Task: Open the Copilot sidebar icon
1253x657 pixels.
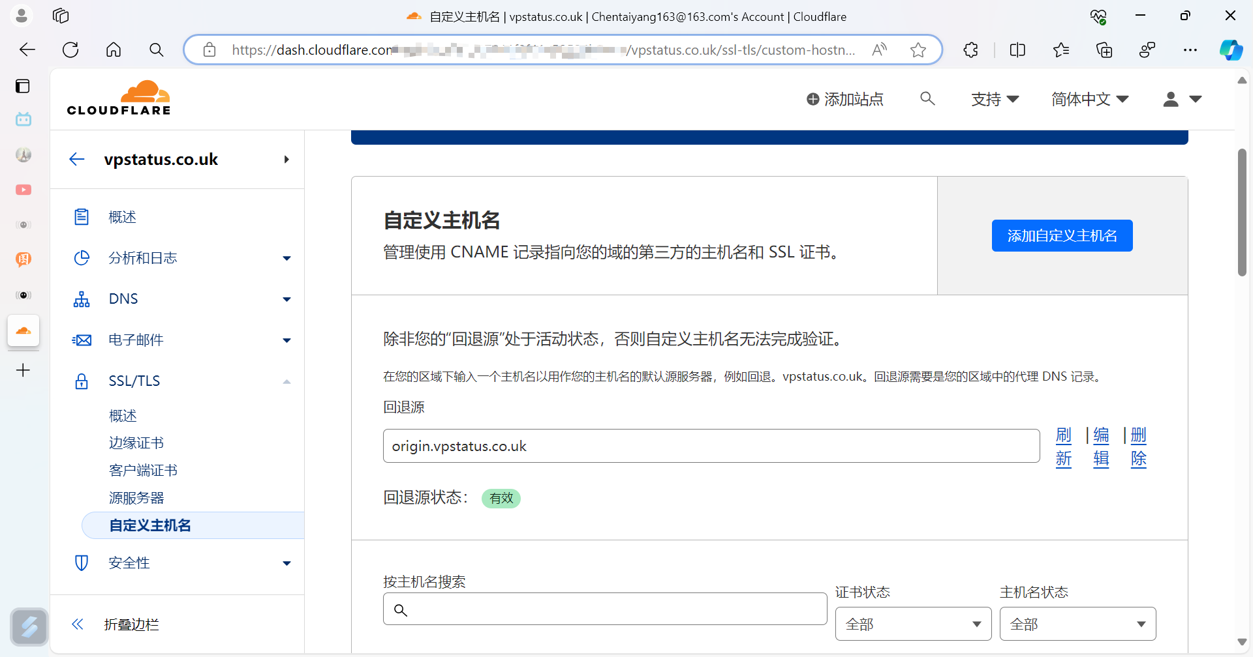Action: [1231, 50]
